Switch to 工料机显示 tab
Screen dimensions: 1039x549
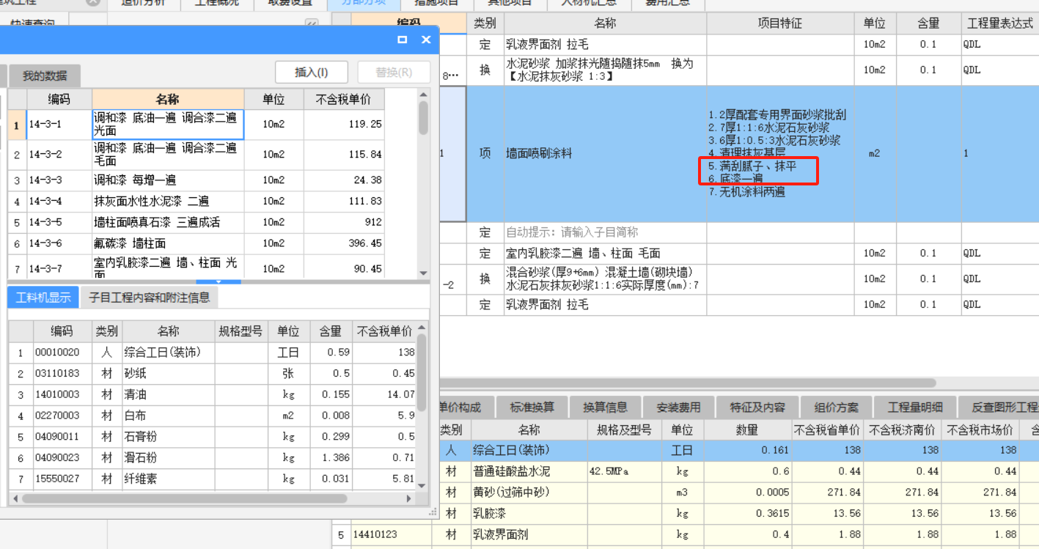click(43, 297)
